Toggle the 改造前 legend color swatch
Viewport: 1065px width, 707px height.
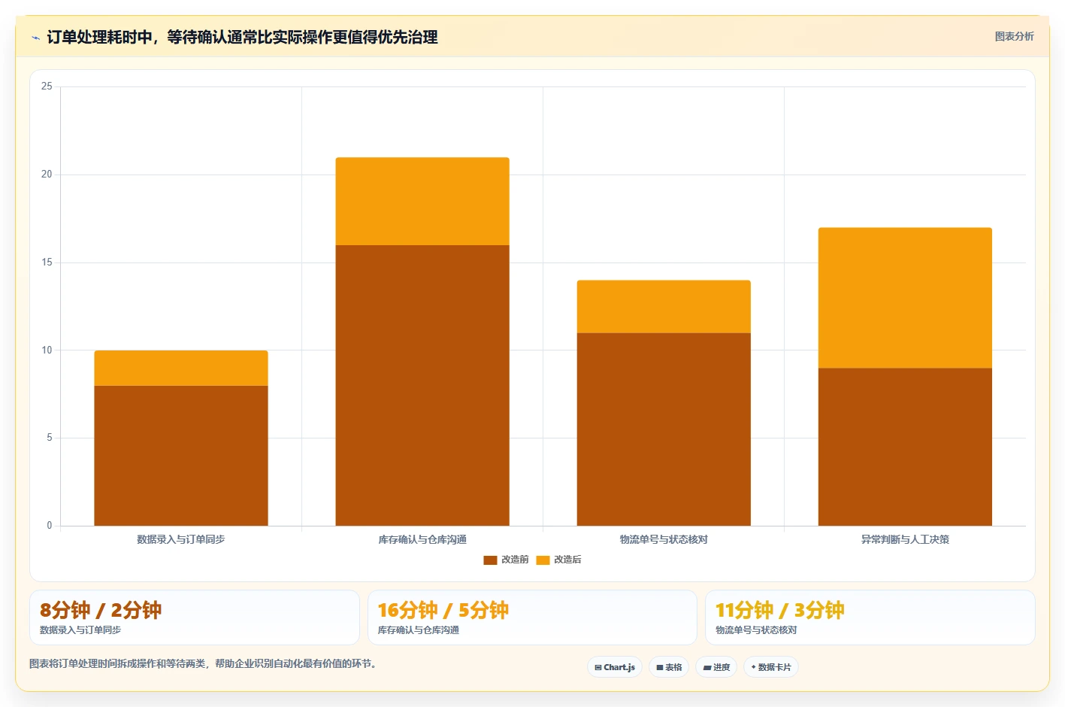point(490,560)
